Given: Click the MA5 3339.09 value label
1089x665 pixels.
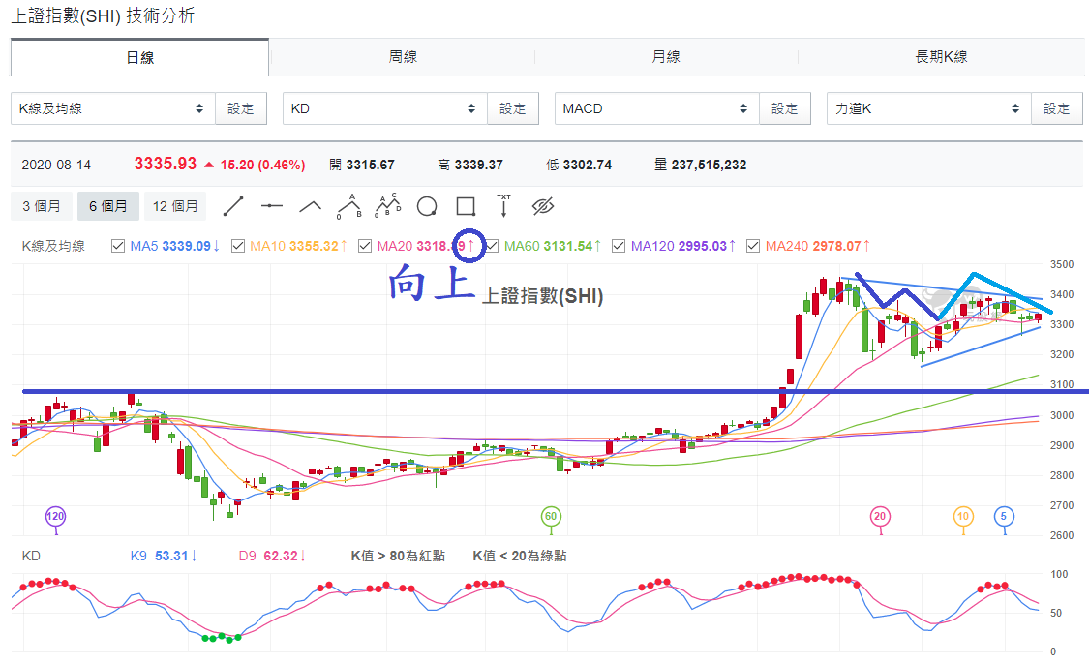Looking at the screenshot, I should [175, 246].
